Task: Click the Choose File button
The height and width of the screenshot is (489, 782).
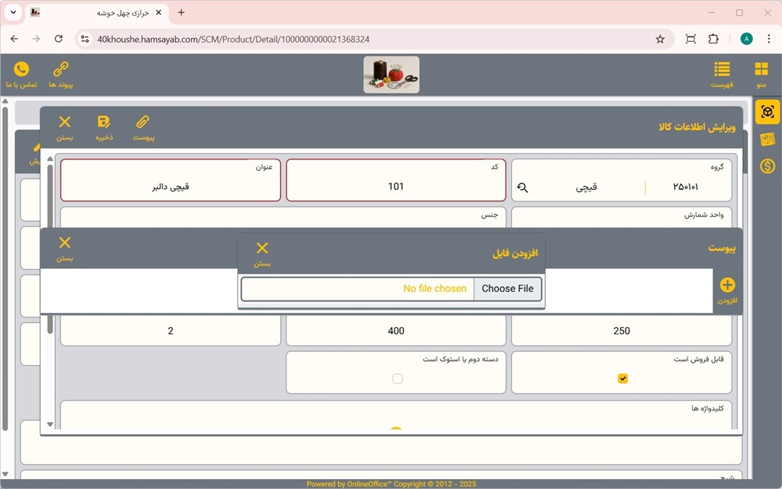Action: tap(507, 289)
